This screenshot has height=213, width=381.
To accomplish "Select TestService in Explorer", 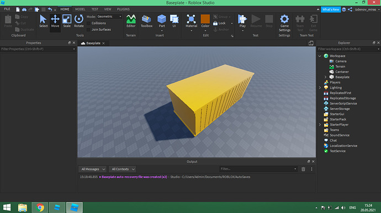I will coord(337,151).
